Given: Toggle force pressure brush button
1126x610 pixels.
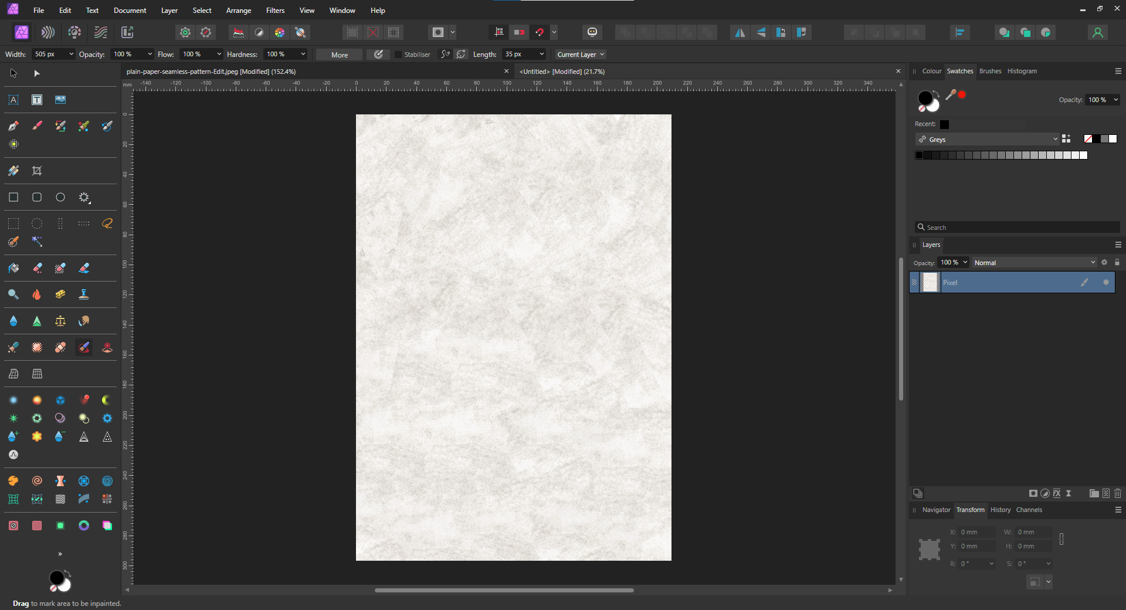Looking at the screenshot, I should [x=379, y=55].
